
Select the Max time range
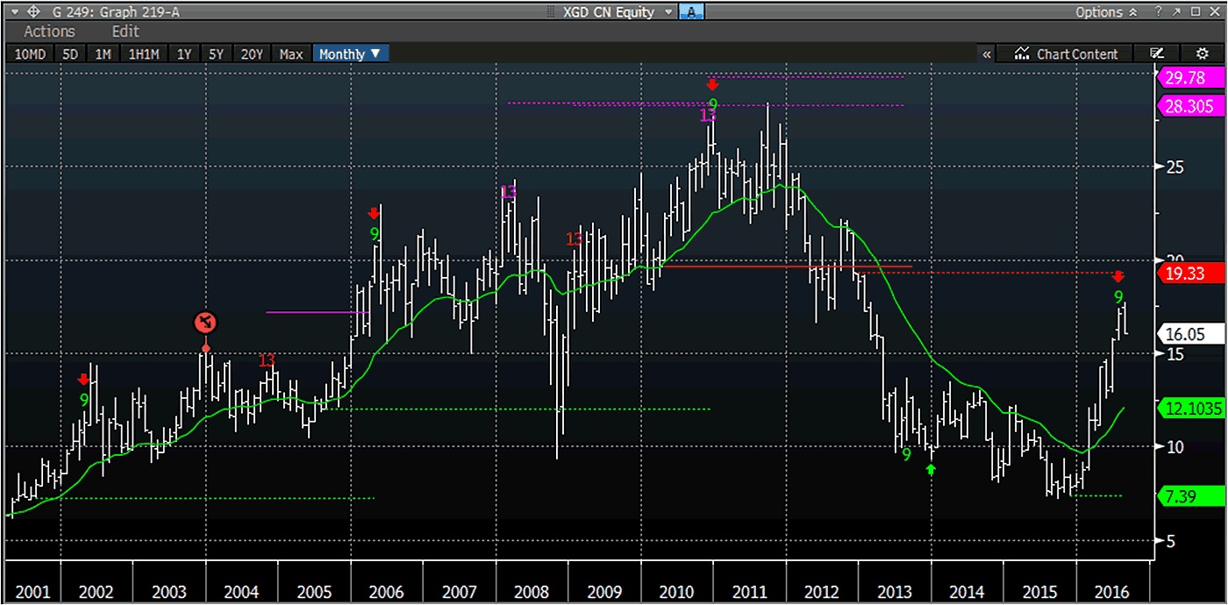[x=290, y=53]
